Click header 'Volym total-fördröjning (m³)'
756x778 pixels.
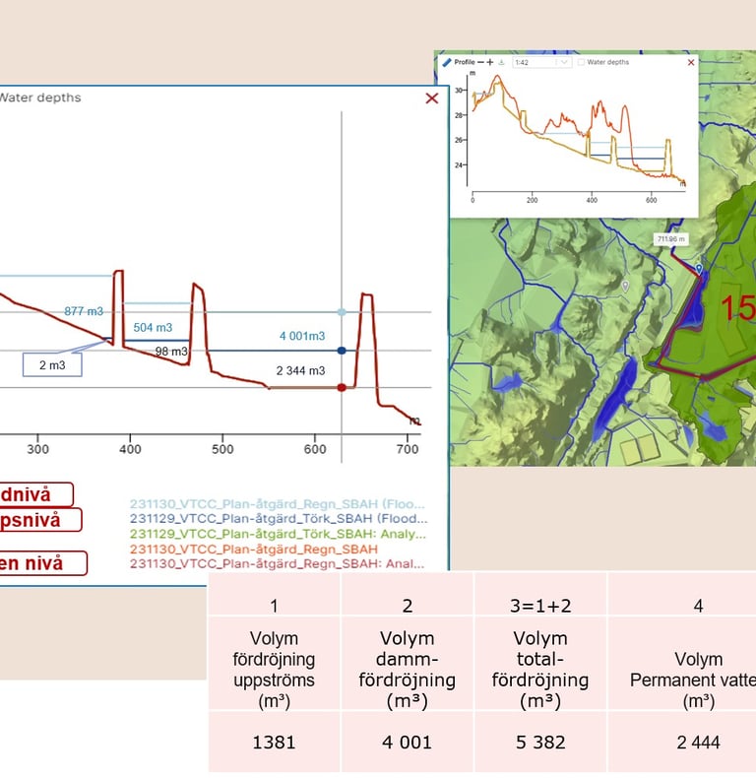pos(540,670)
